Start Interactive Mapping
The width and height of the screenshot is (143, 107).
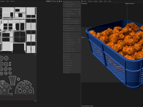point(72,21)
